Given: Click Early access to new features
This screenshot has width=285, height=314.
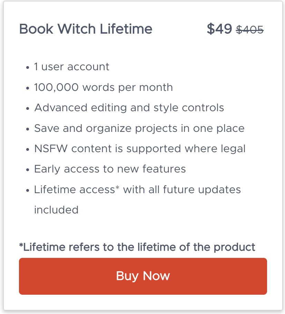Looking at the screenshot, I should pyautogui.click(x=110, y=169).
